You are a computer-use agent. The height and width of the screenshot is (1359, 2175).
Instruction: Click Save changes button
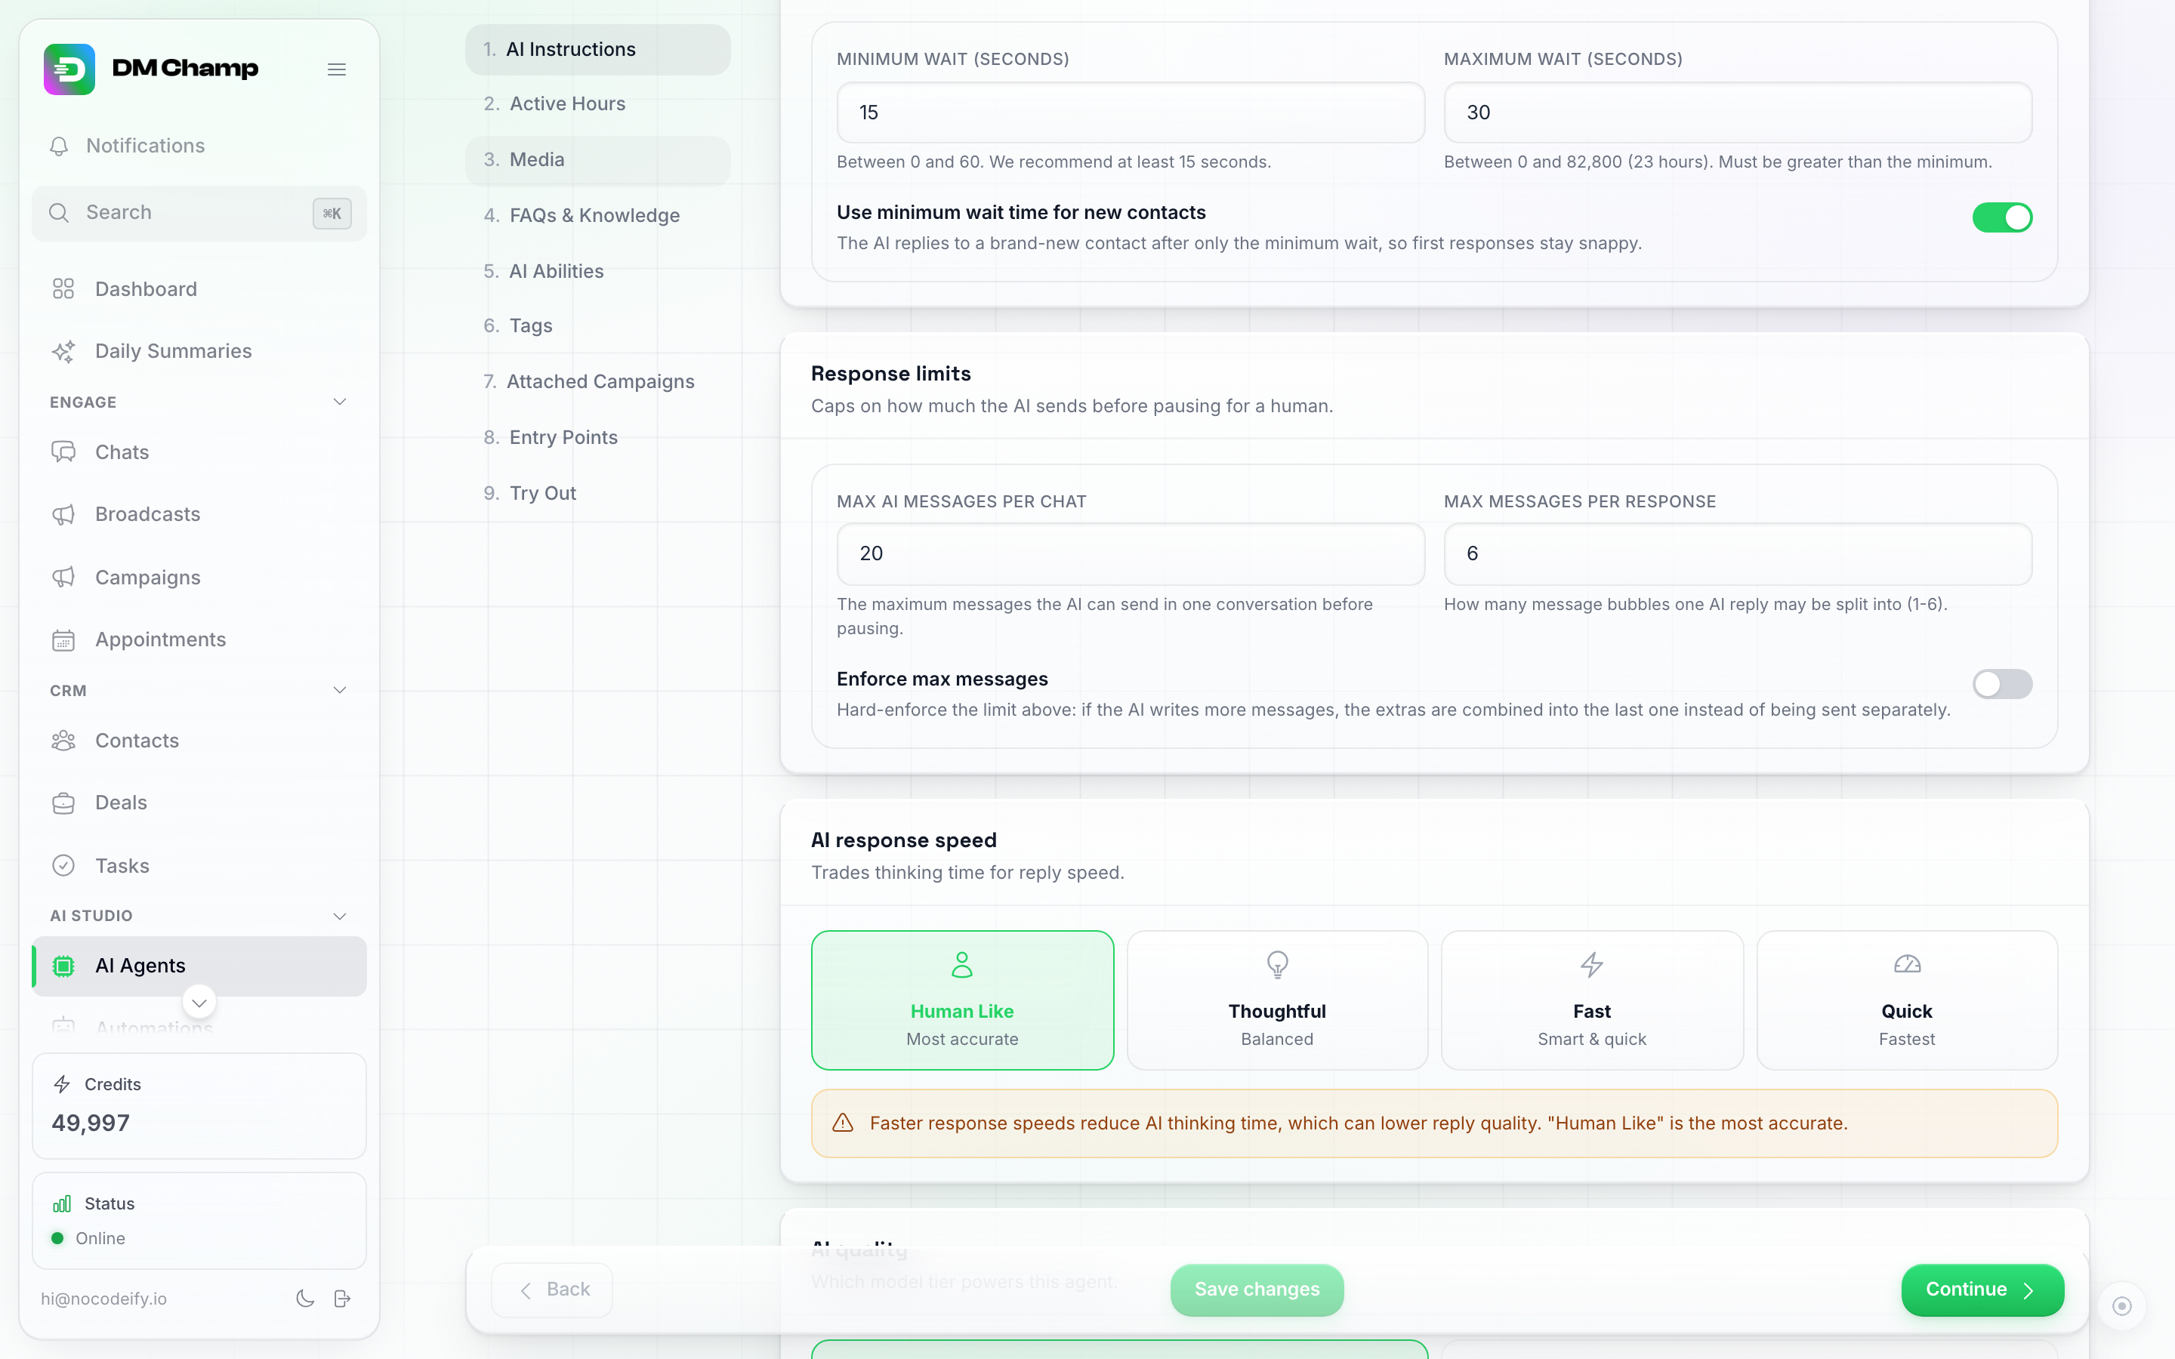1257,1290
